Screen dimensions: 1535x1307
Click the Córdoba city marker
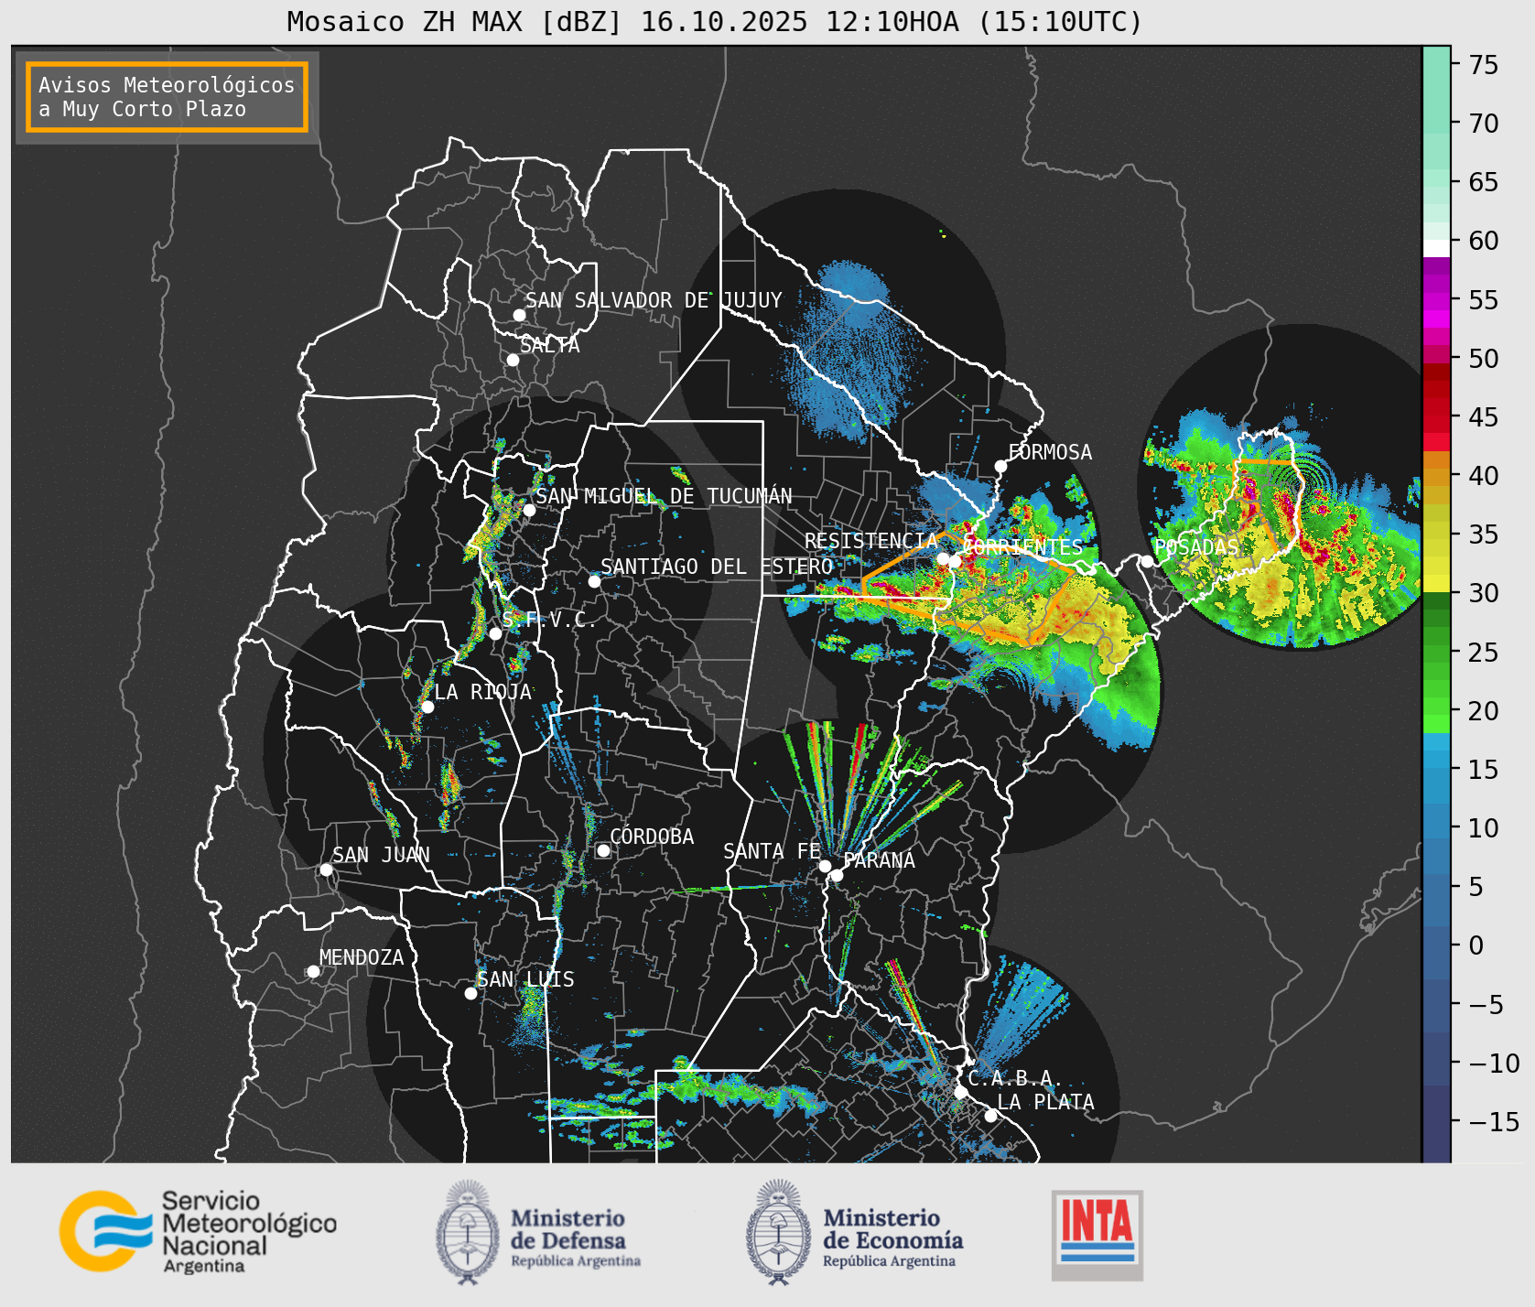pos(603,850)
